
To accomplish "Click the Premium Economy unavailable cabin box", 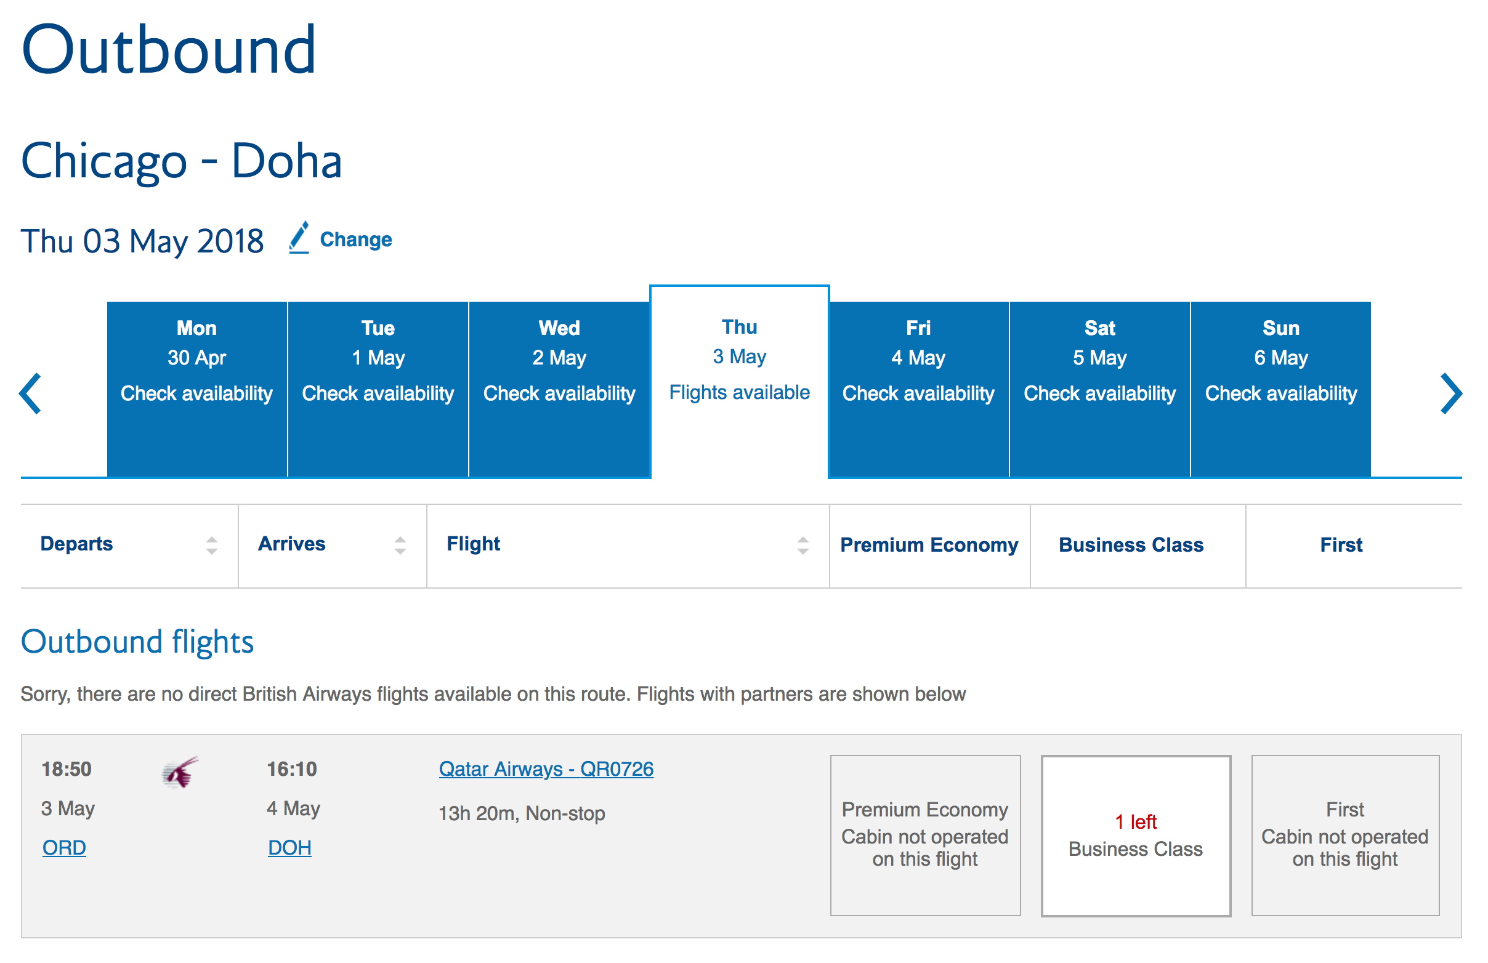I will point(924,835).
